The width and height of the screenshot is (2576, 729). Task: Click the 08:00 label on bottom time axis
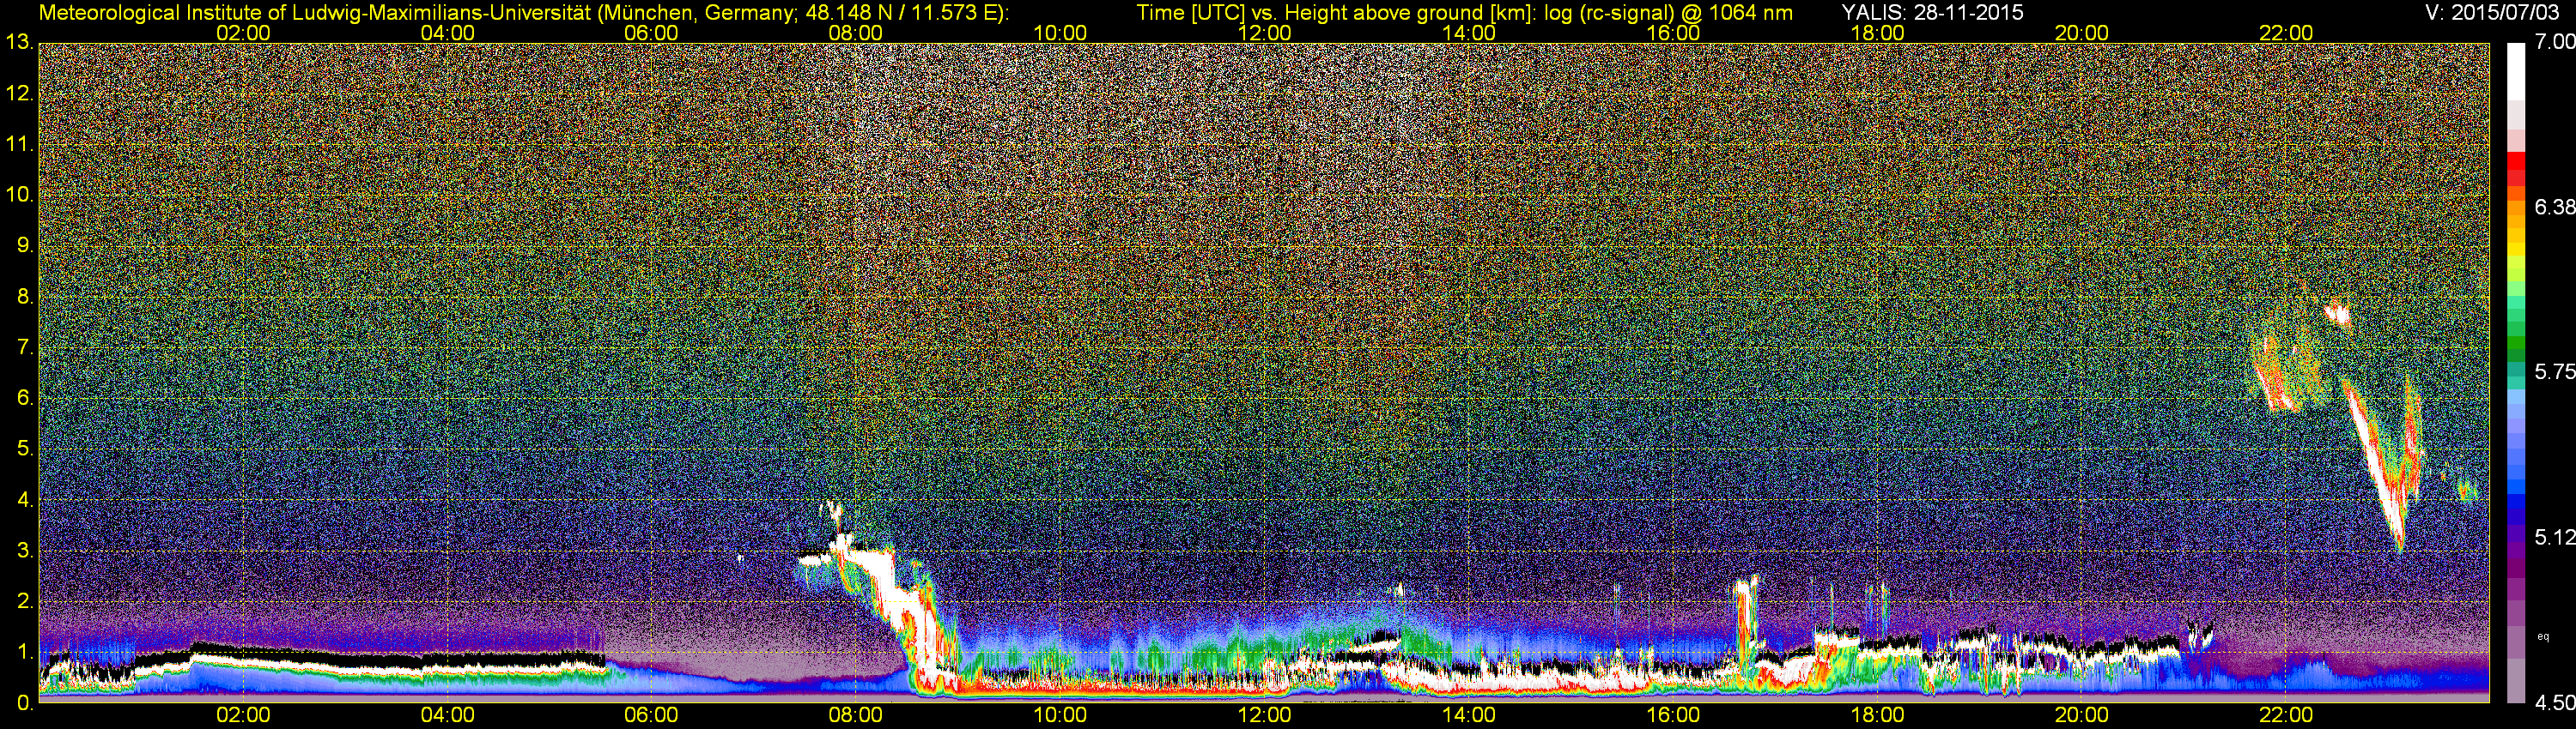(x=856, y=716)
